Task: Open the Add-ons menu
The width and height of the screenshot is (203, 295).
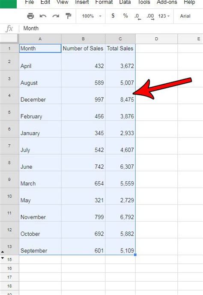Action: click(167, 2)
